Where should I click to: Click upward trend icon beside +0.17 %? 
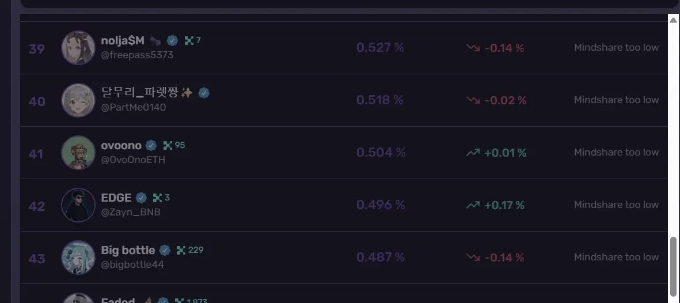tap(473, 205)
